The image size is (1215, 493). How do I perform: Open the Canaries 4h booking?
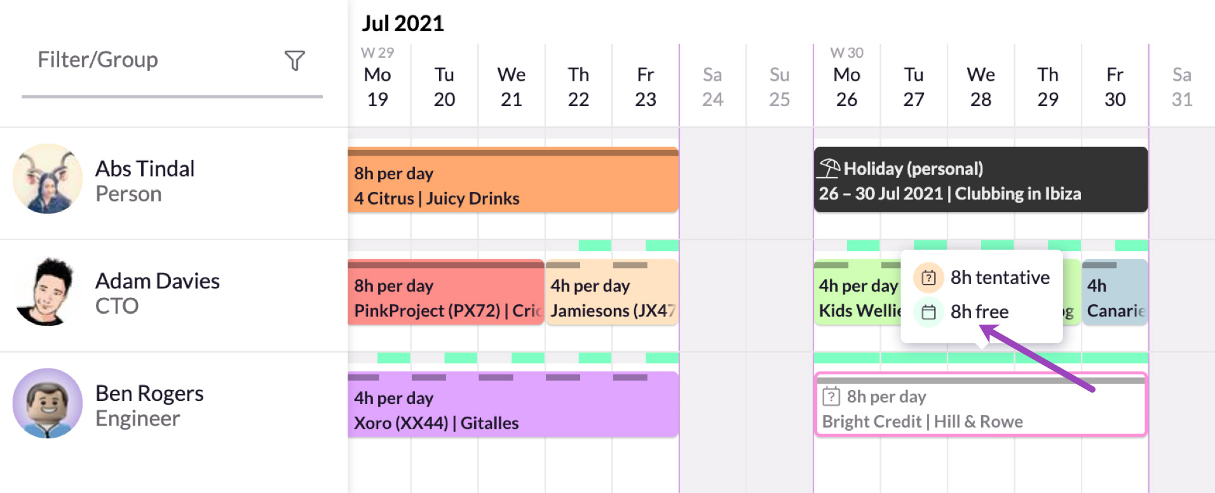point(1115,292)
